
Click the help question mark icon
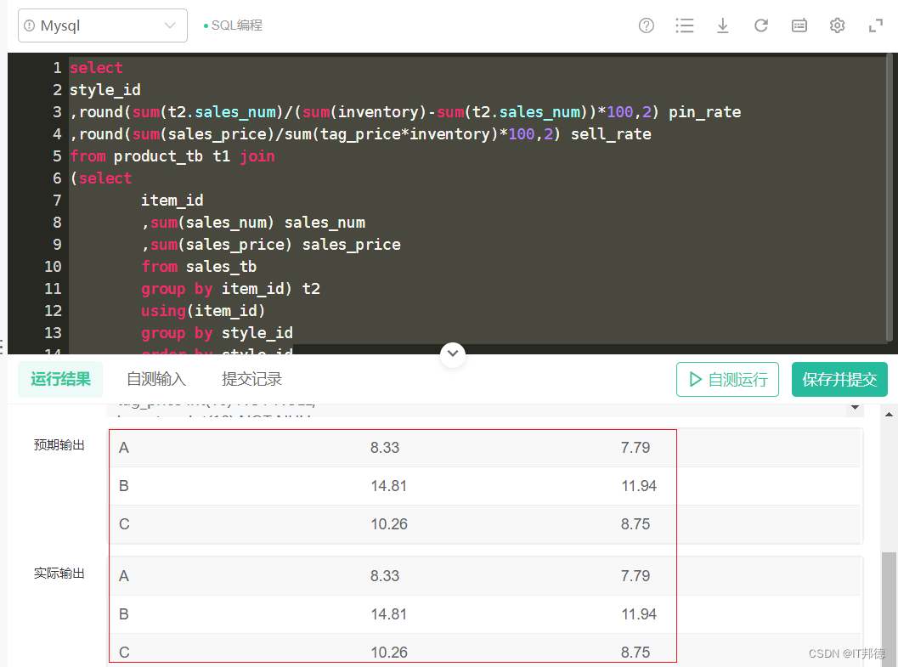pyautogui.click(x=646, y=25)
